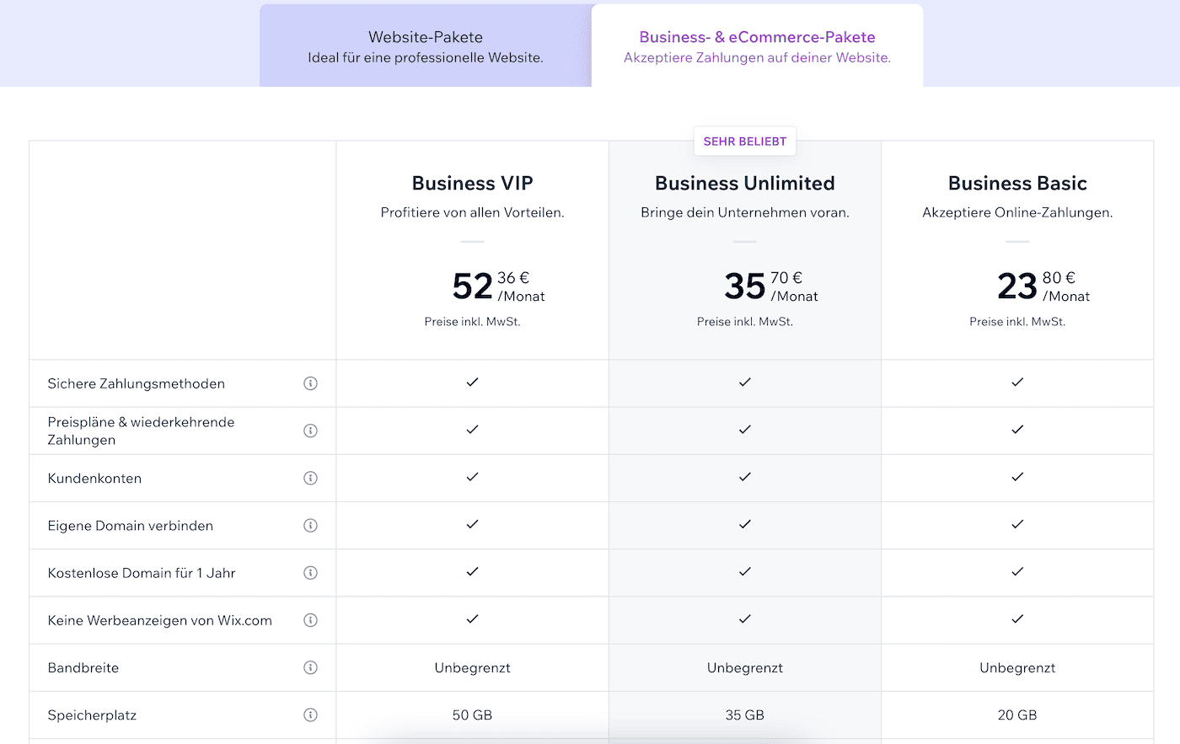The image size is (1180, 744).
Task: Open info icon for Preispläne & wiederkehrende Zahlungen
Action: (310, 431)
